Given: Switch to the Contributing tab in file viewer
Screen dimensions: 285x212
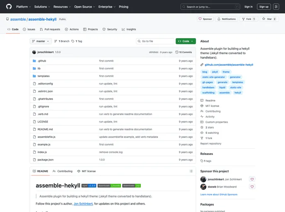Looking at the screenshot, I should pyautogui.click(x=63, y=171).
